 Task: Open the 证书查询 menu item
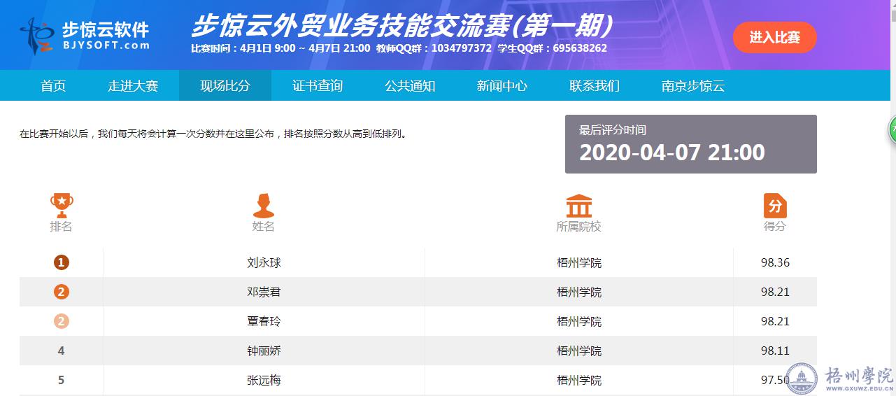(x=318, y=86)
